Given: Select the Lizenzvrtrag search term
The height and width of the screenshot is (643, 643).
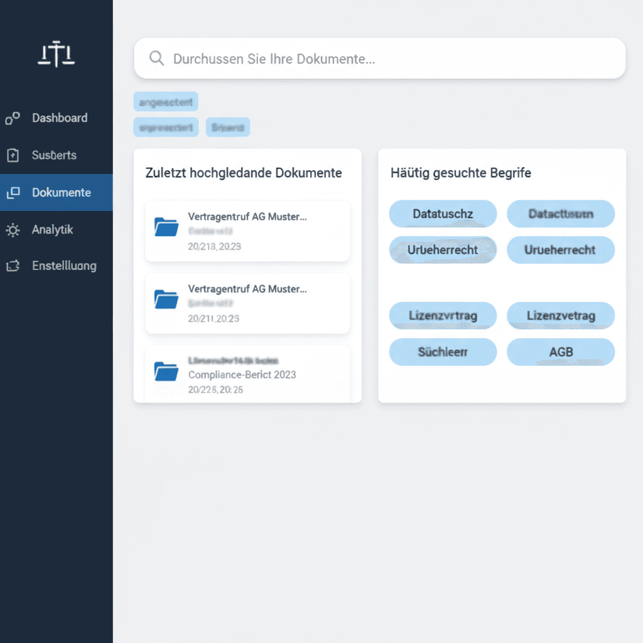Looking at the screenshot, I should point(443,315).
